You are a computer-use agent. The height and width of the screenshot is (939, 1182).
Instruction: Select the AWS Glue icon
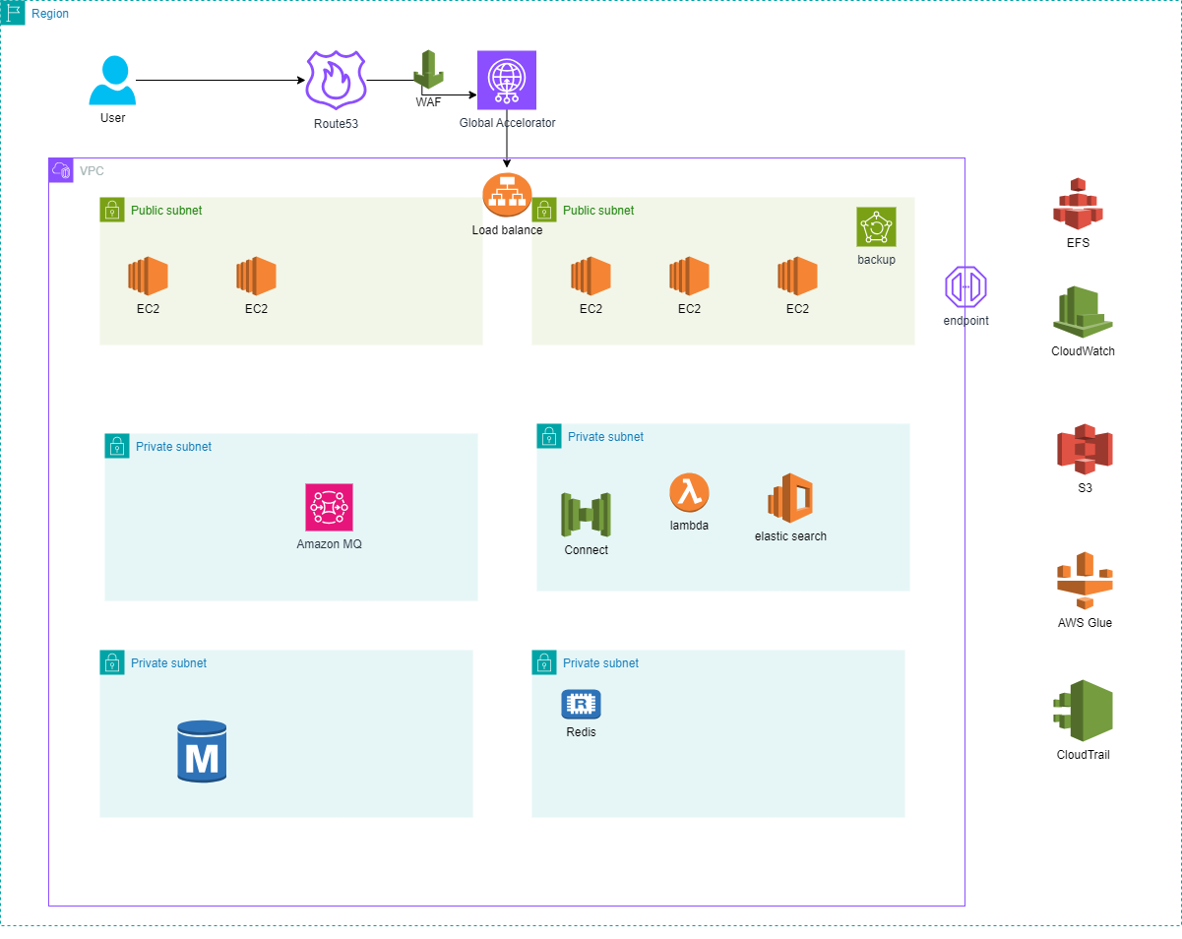point(1085,581)
